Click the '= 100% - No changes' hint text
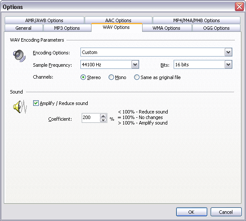246x221 pixels. coord(140,117)
